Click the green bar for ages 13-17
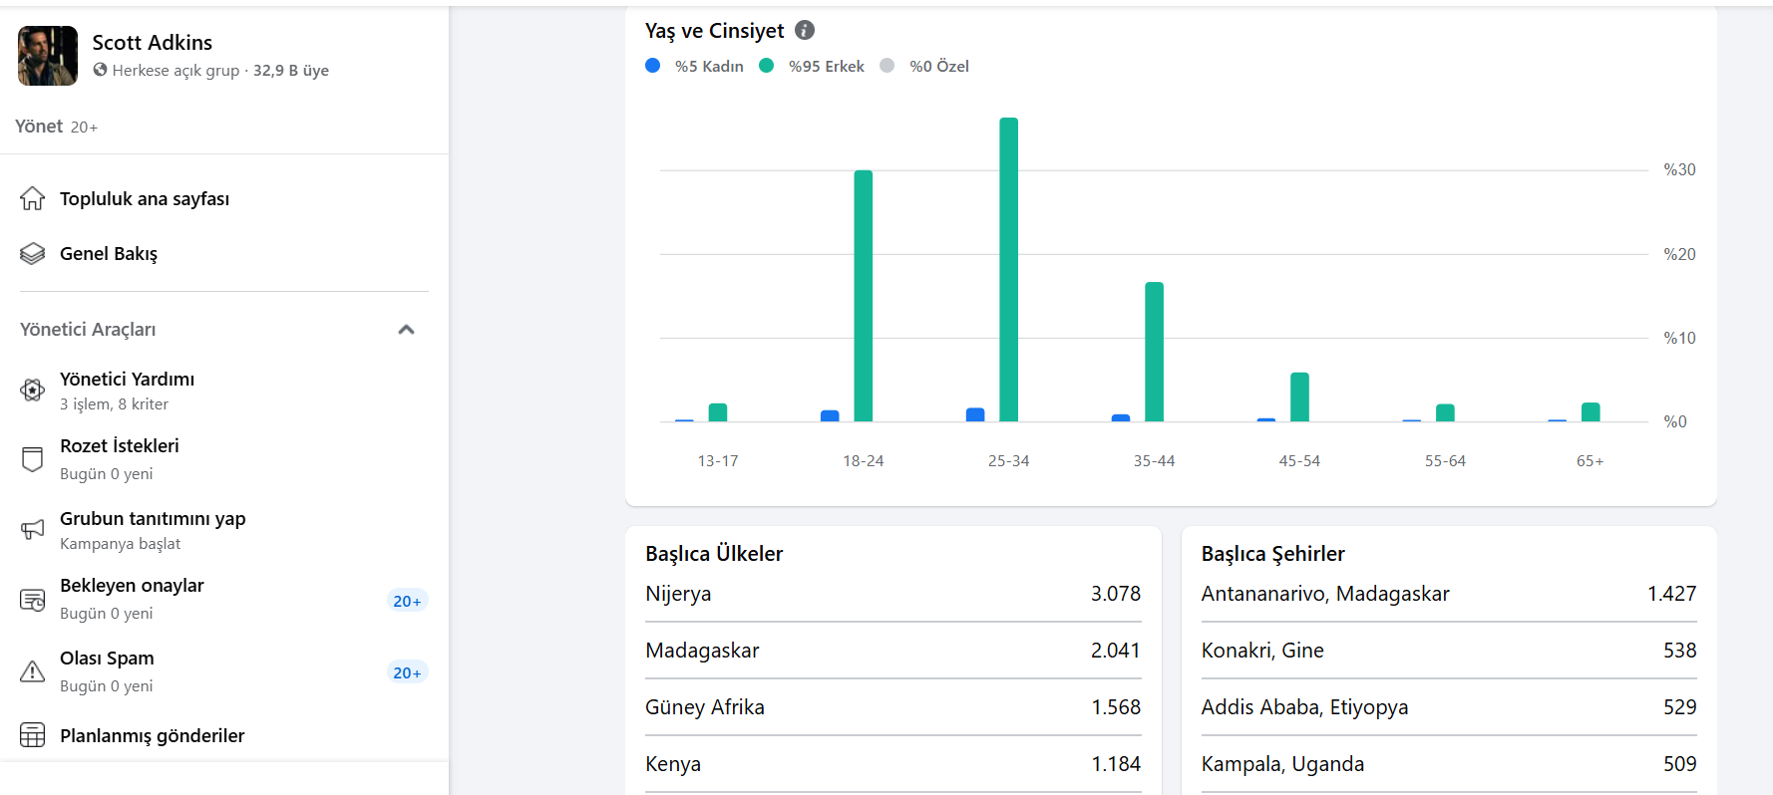1773x795 pixels. 718,412
